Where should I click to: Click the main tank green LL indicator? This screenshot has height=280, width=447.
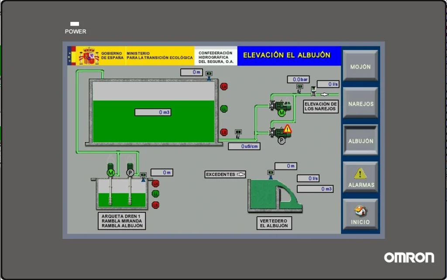coord(224,109)
